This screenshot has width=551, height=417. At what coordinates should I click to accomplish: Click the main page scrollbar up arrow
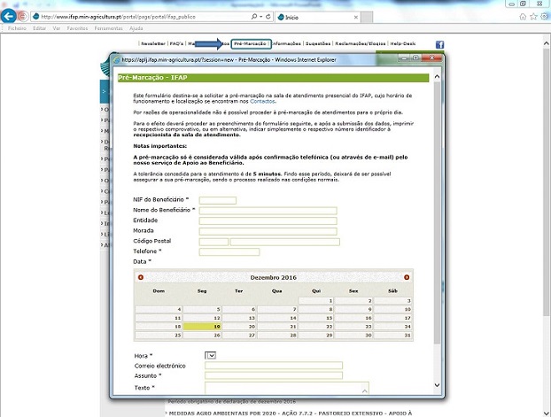[546, 43]
